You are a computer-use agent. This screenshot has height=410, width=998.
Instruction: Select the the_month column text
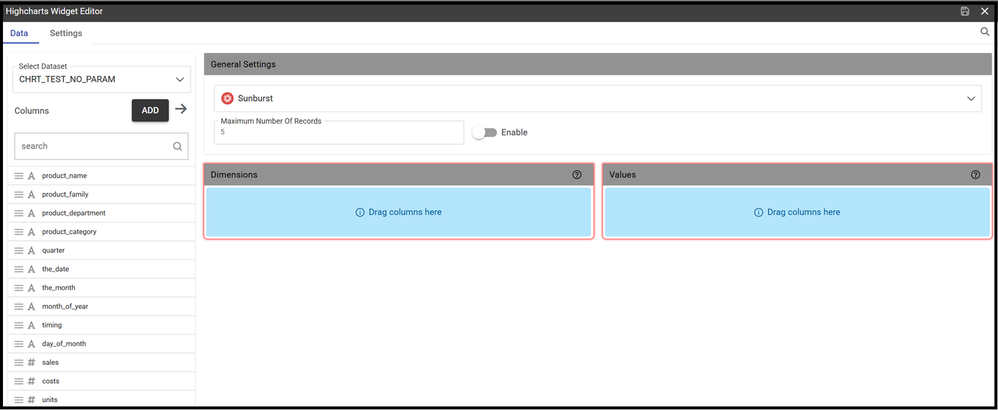pos(59,288)
